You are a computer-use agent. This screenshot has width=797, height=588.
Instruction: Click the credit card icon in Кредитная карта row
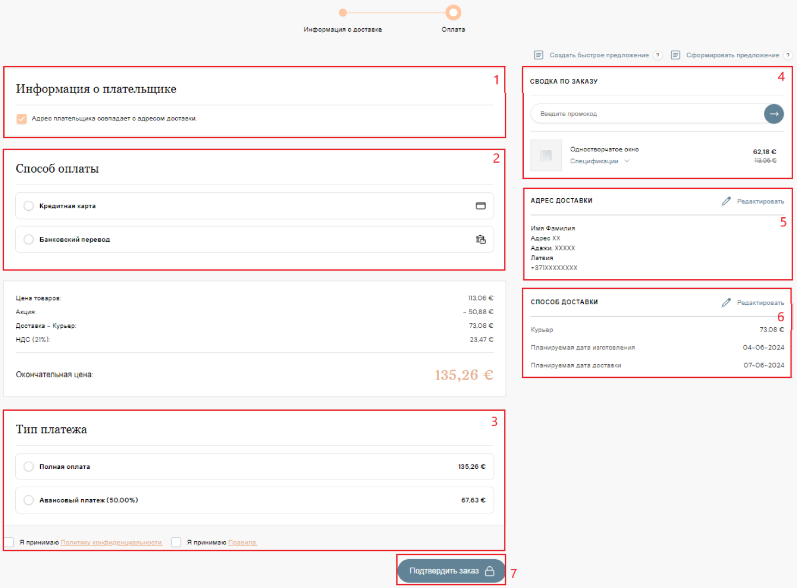[480, 206]
